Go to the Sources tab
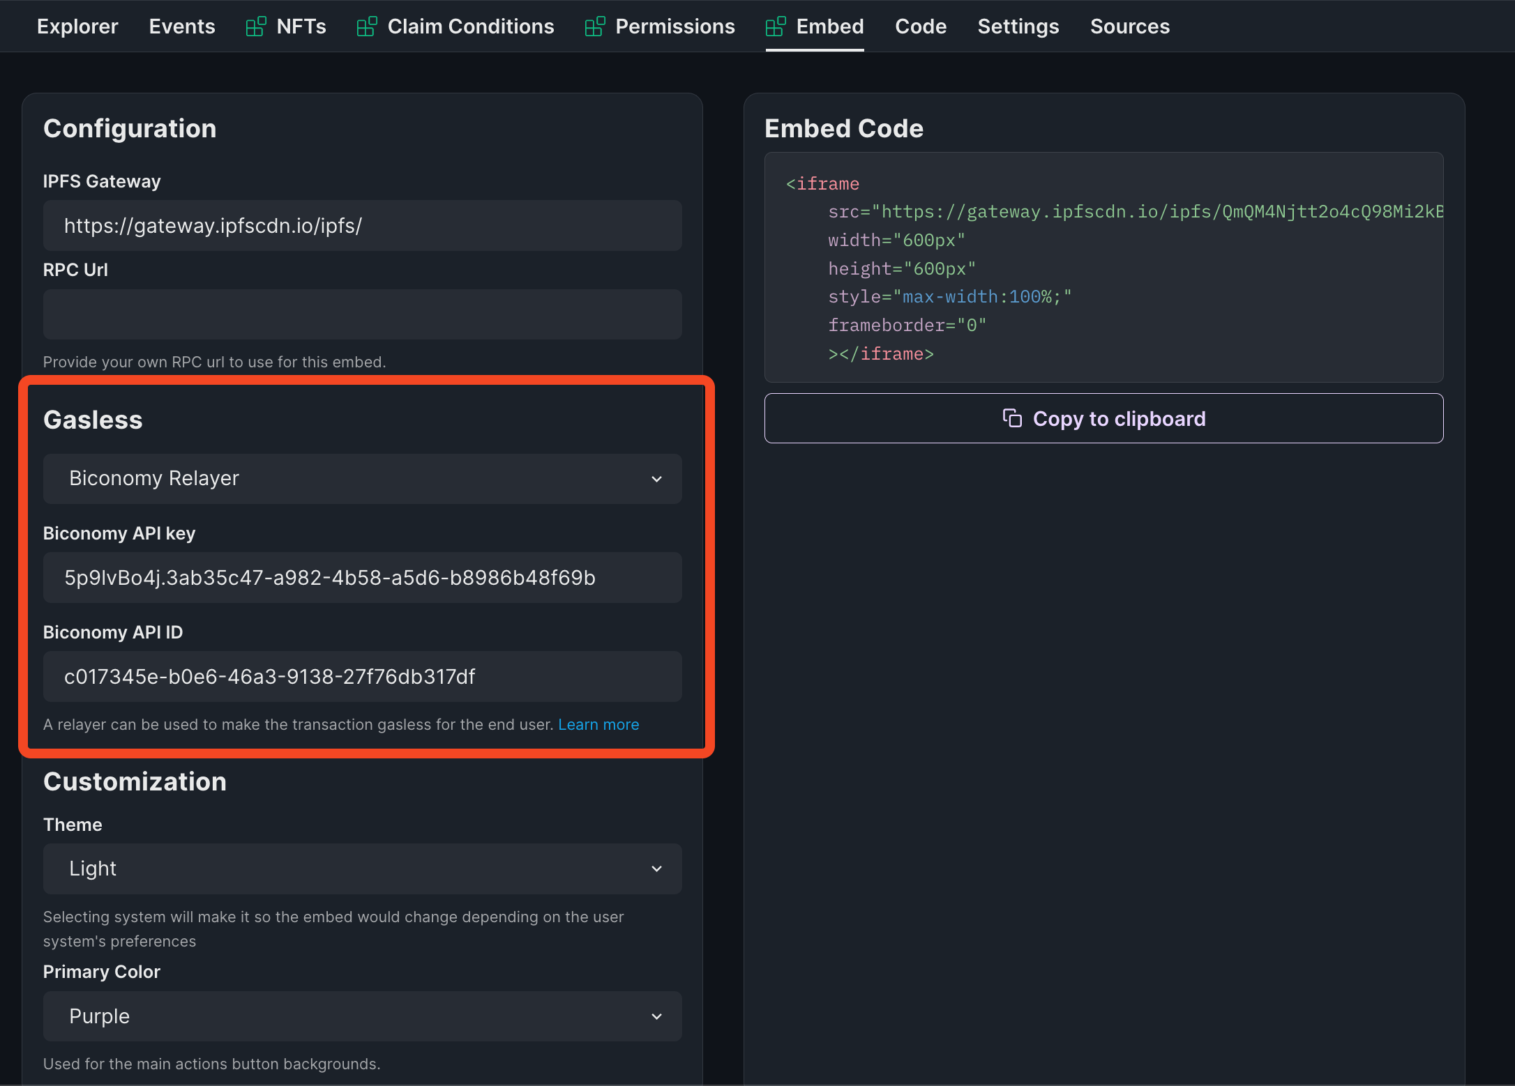The image size is (1515, 1086). [1129, 26]
